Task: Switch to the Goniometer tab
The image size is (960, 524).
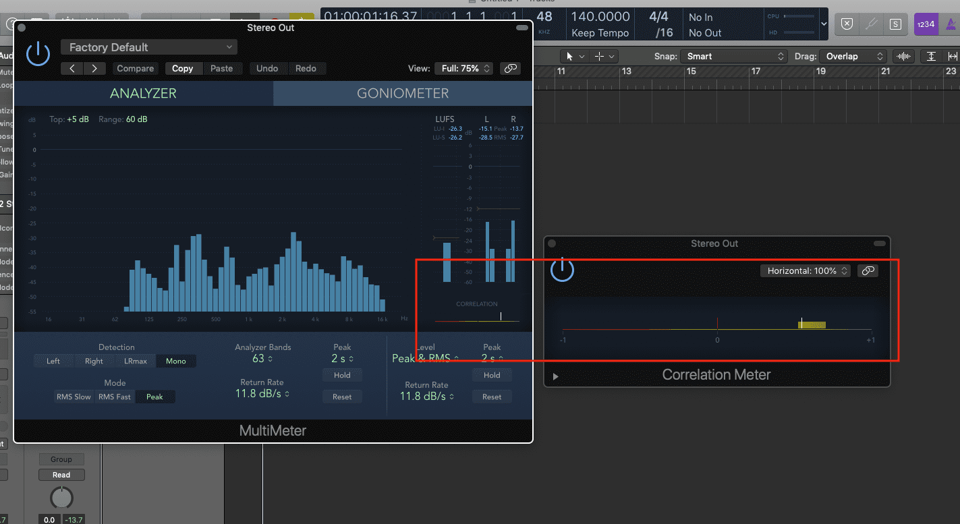Action: pos(403,94)
